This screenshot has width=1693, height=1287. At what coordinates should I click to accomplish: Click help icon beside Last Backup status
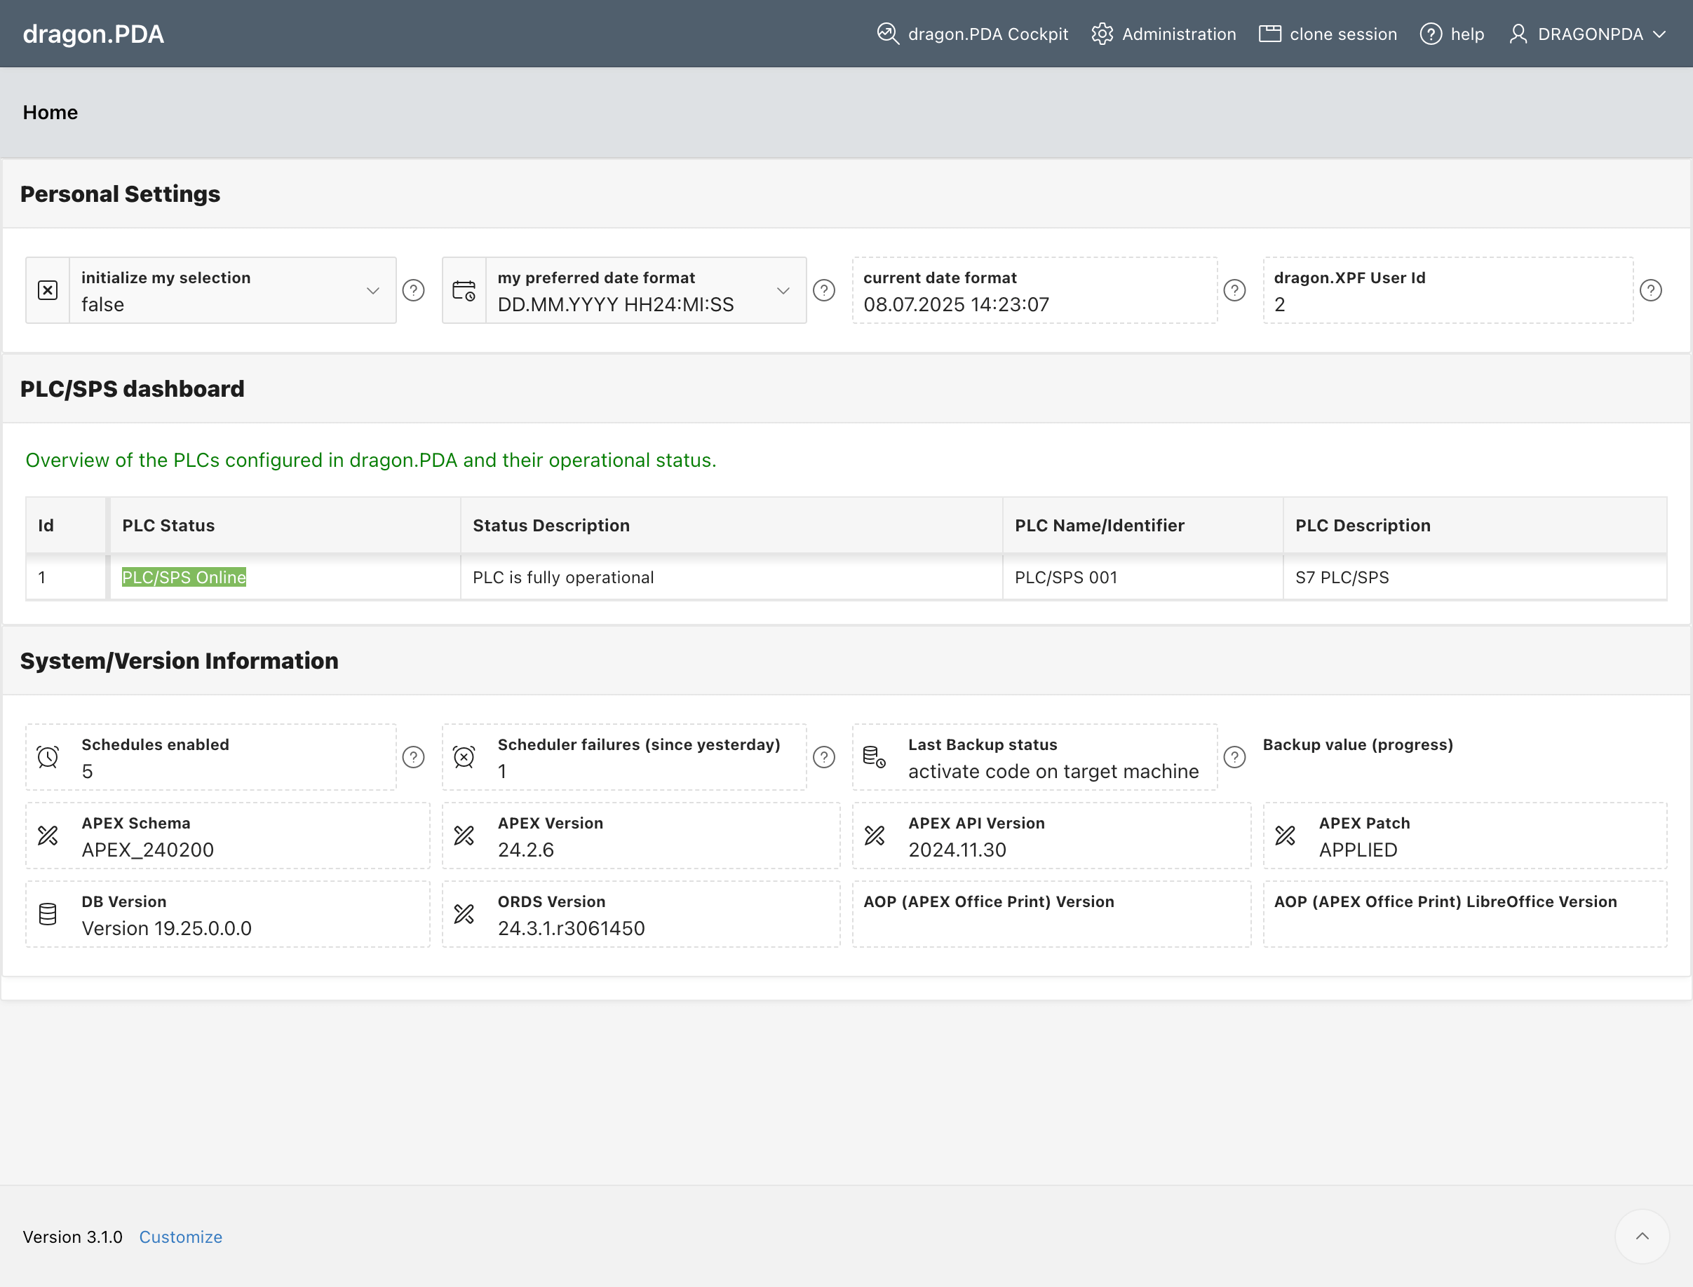(1234, 757)
